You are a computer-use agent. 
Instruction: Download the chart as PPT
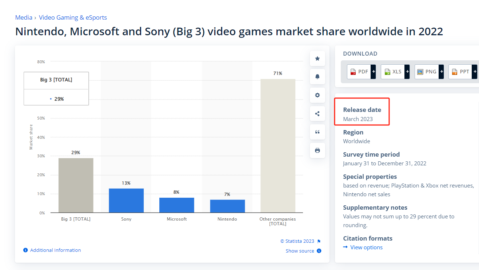(x=463, y=72)
